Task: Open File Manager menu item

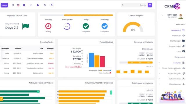Action: (175, 41)
